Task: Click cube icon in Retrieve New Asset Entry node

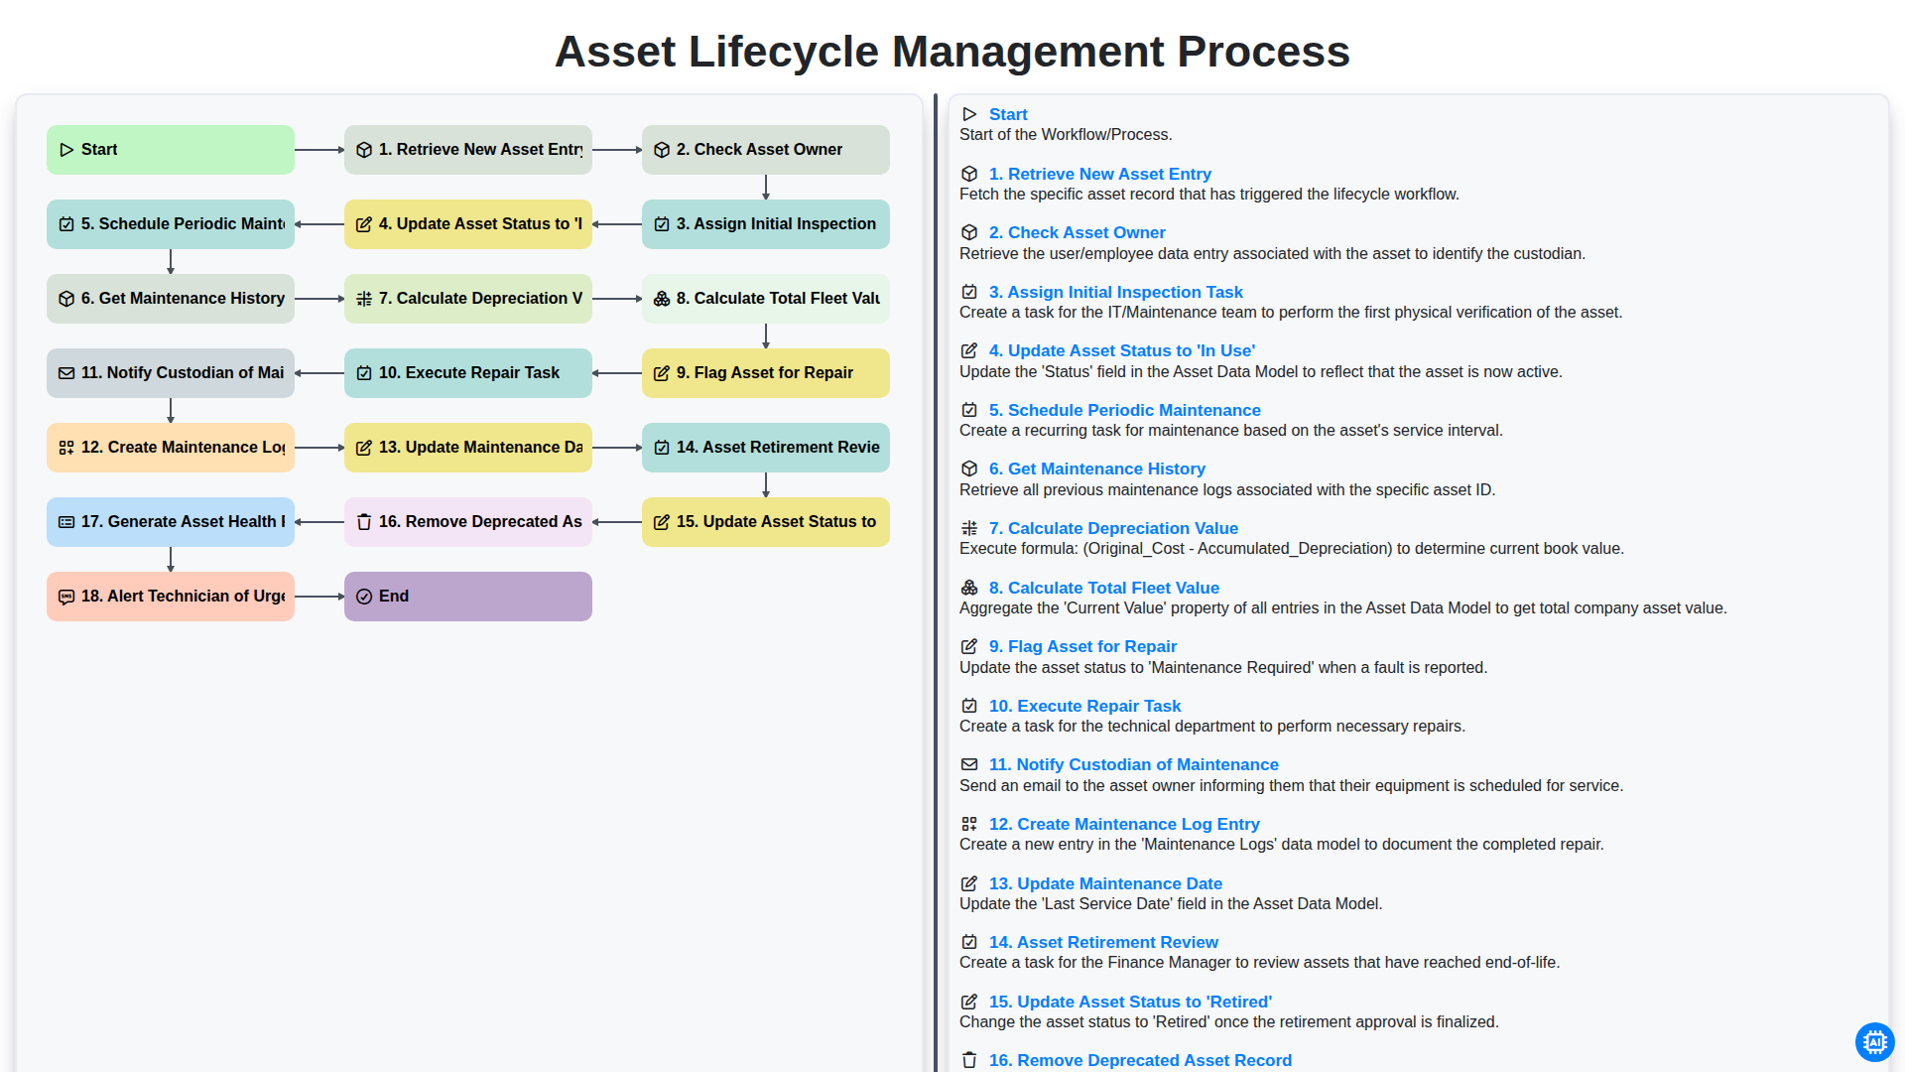Action: click(x=364, y=150)
